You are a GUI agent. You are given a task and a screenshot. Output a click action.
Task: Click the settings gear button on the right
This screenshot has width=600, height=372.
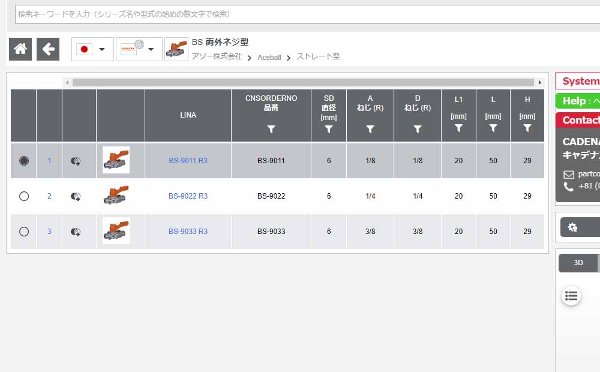click(573, 227)
